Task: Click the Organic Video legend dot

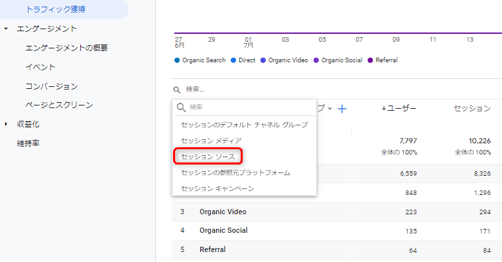Action: coord(263,60)
